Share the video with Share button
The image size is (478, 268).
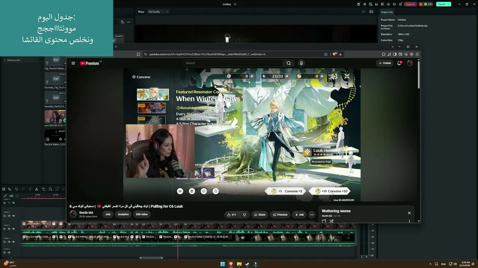[260, 215]
